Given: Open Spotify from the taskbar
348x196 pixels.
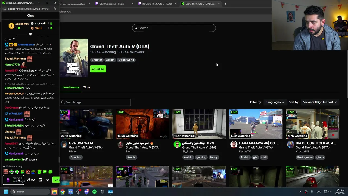Looking at the screenshot, I should pos(94,192).
